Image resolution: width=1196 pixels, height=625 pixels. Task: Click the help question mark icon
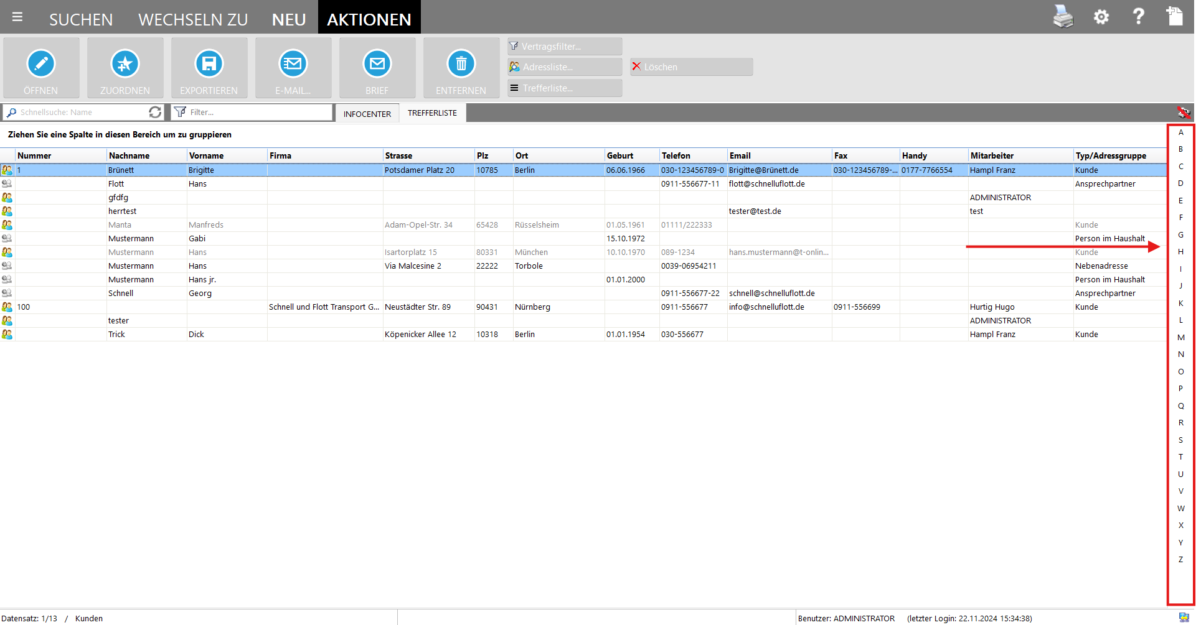click(1138, 17)
